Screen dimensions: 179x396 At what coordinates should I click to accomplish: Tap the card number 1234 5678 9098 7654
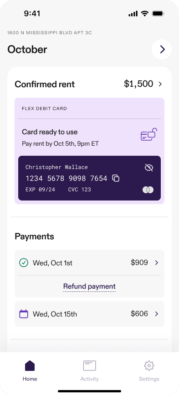tap(66, 178)
